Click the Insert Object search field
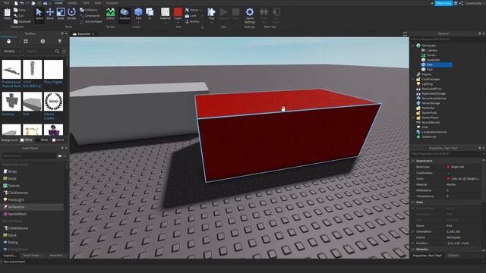This screenshot has height=273, width=486. pyautogui.click(x=30, y=155)
